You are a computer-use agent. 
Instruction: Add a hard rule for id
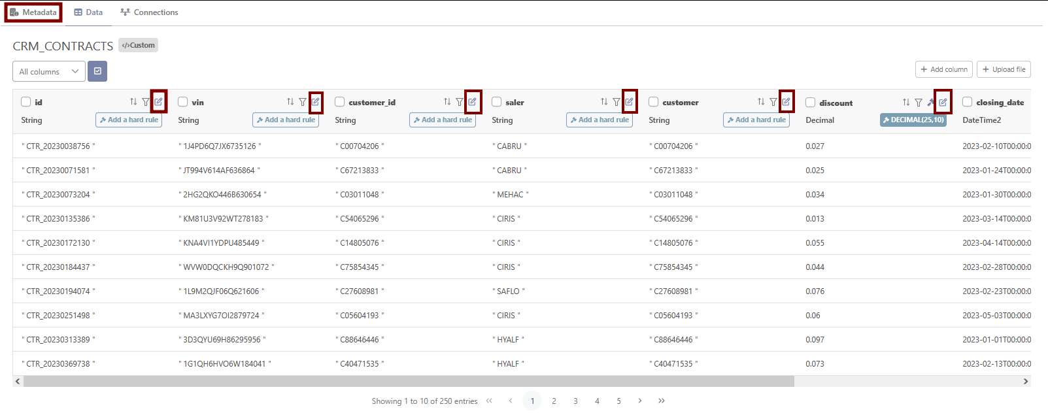129,120
